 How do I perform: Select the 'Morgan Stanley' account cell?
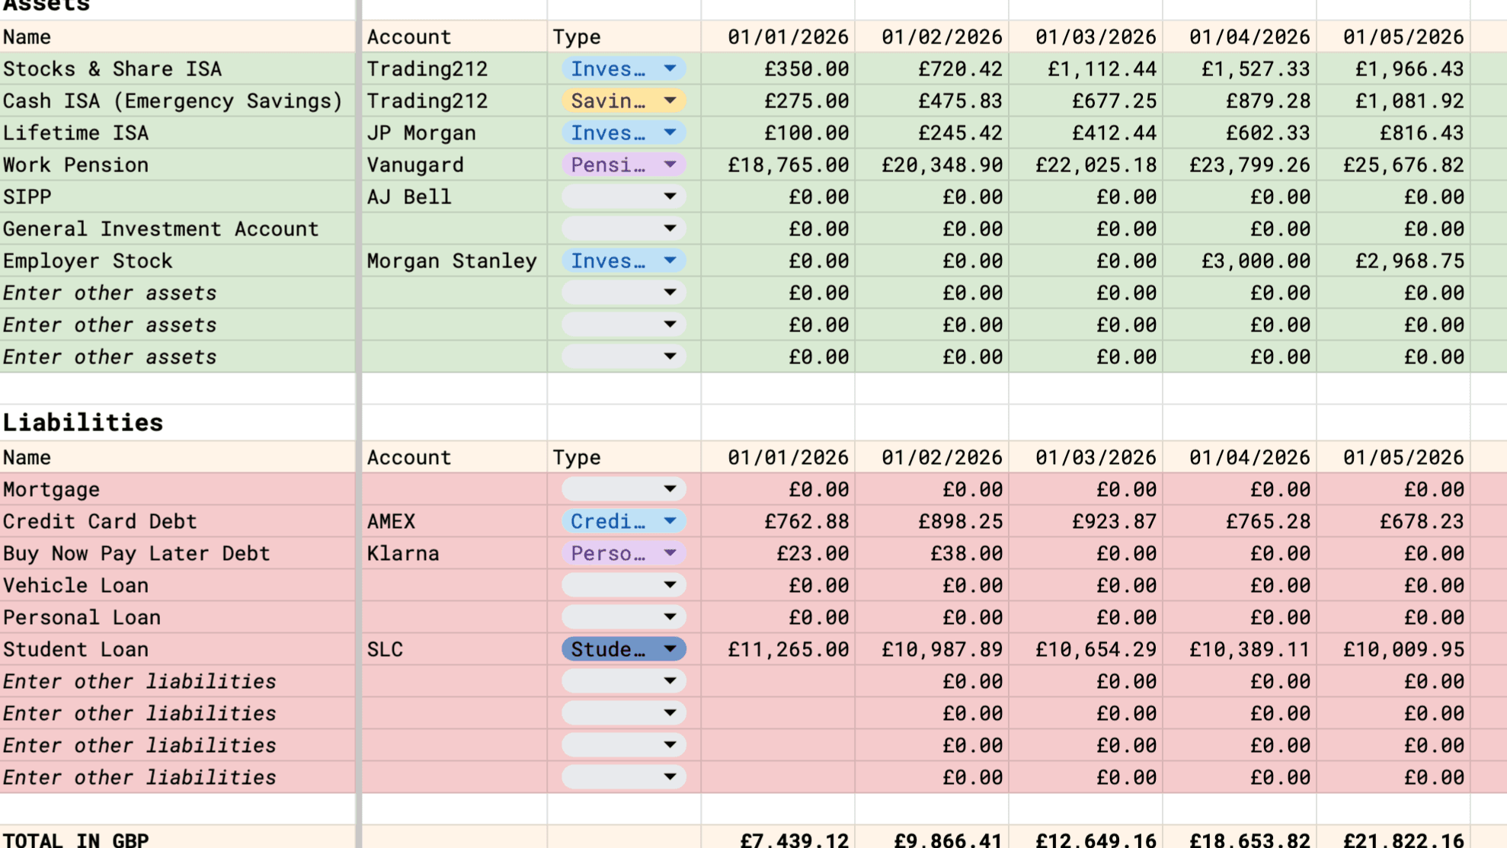coord(454,261)
